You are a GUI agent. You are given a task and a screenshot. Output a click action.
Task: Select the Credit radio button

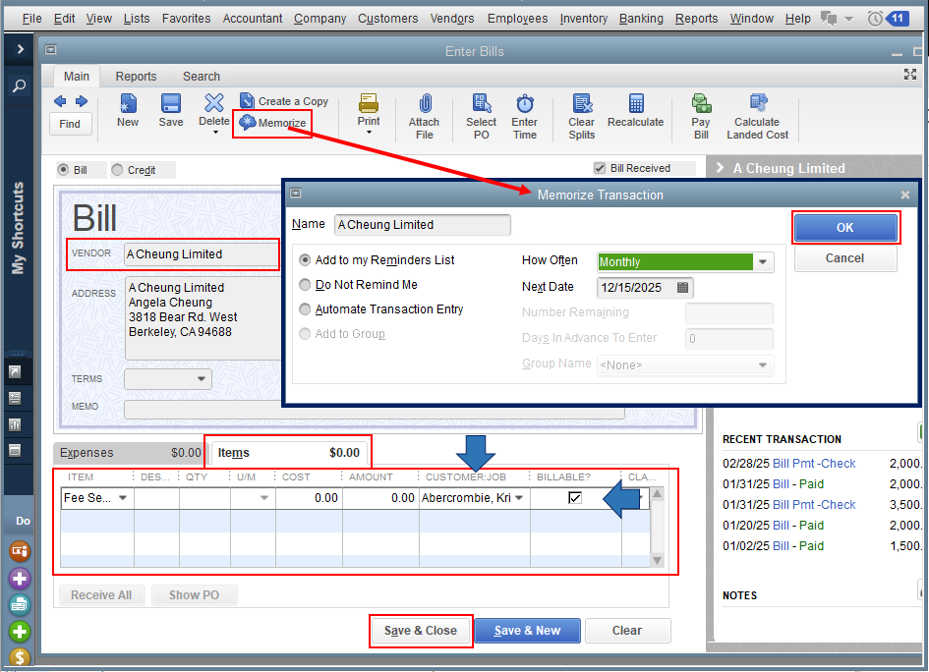pyautogui.click(x=117, y=170)
